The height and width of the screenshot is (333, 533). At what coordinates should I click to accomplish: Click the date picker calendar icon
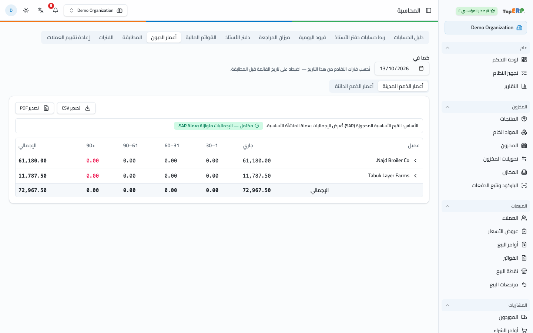(421, 68)
